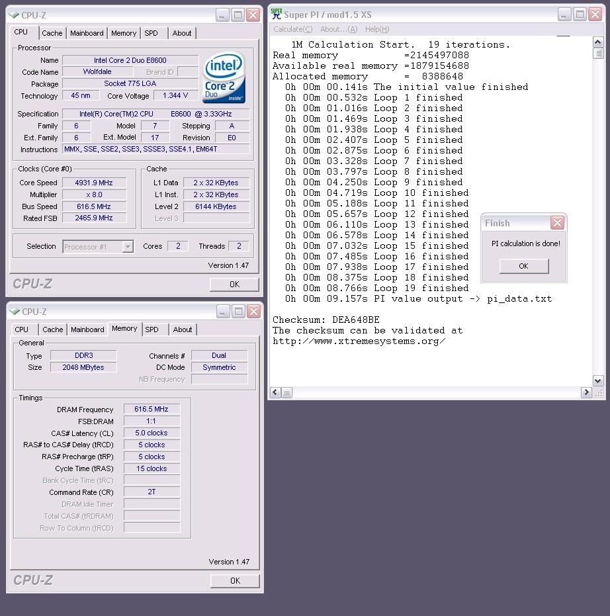Select the CPU tab in top CPU-Z

click(x=21, y=32)
